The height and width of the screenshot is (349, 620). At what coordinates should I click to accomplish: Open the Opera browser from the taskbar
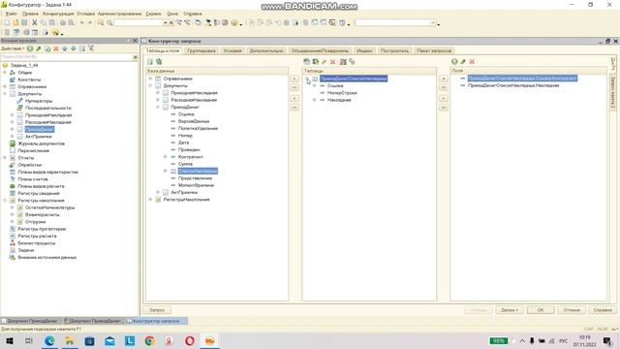click(190, 340)
